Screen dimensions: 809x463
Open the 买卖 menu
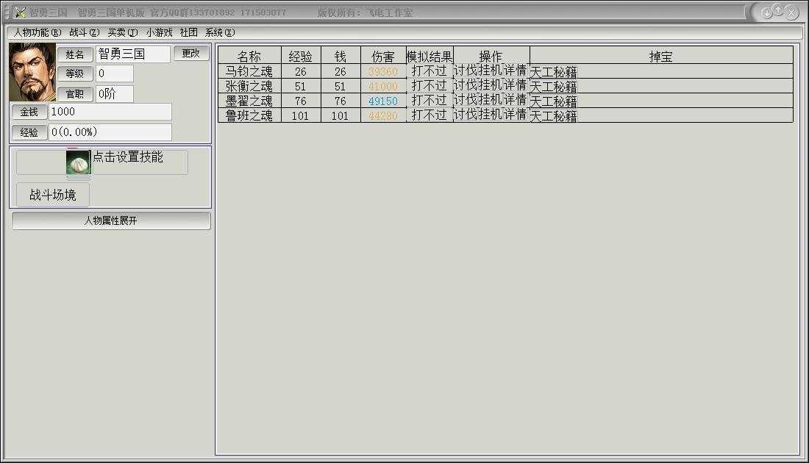click(x=122, y=32)
